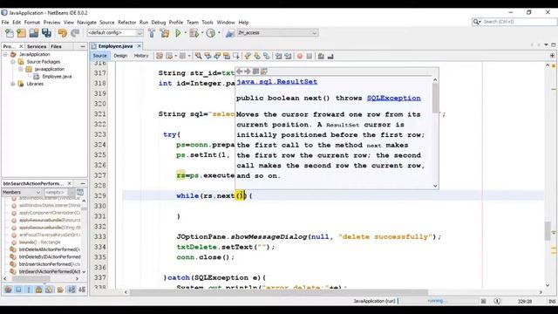The width and height of the screenshot is (558, 314).
Task: Open the default config dropdown
Action: (x=114, y=33)
